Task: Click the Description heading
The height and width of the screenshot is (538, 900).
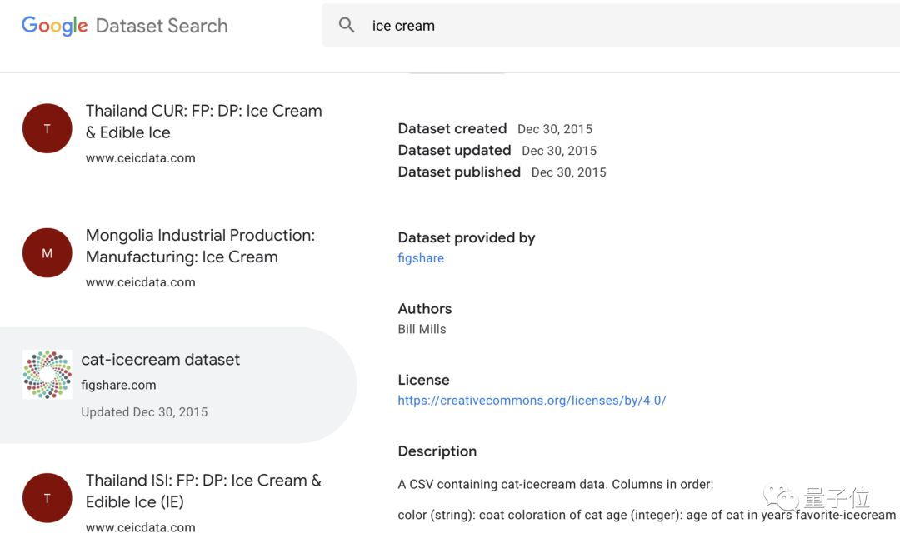Action: pos(437,451)
